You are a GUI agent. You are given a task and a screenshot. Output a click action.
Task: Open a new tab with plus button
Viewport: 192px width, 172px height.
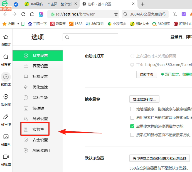(x=143, y=4)
